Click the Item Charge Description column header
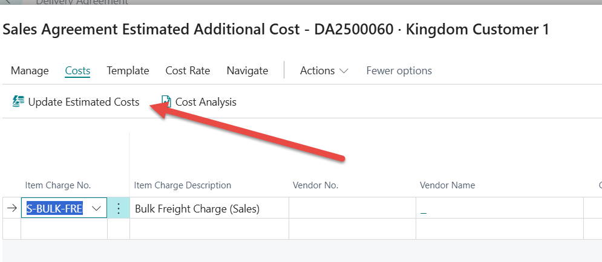This screenshot has height=262, width=602. point(183,185)
